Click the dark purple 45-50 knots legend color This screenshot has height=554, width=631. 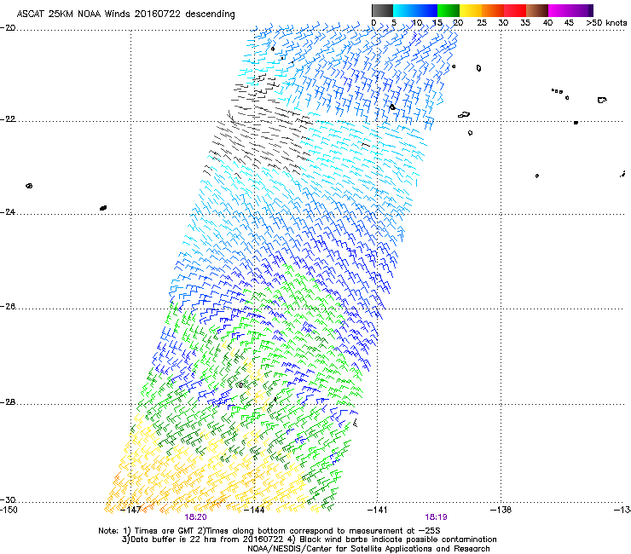click(582, 10)
